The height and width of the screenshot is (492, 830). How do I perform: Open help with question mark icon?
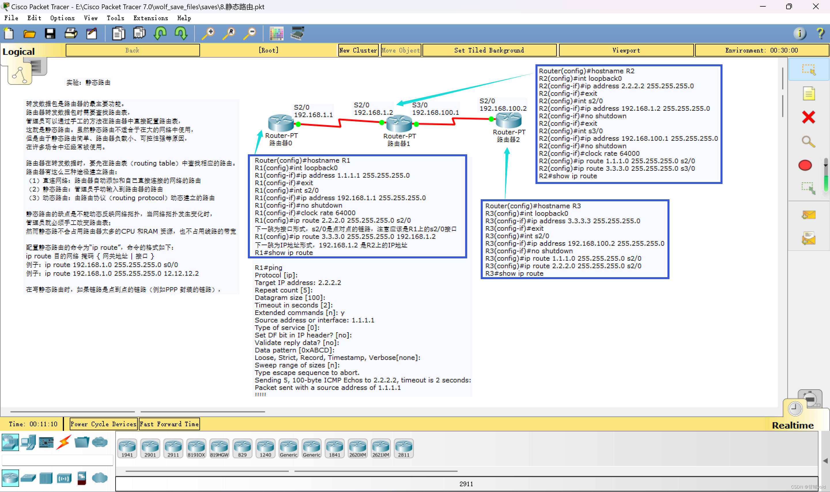pos(820,33)
